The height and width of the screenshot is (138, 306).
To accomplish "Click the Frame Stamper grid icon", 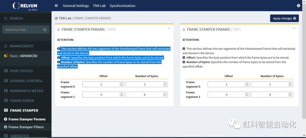I will click(x=6, y=110).
